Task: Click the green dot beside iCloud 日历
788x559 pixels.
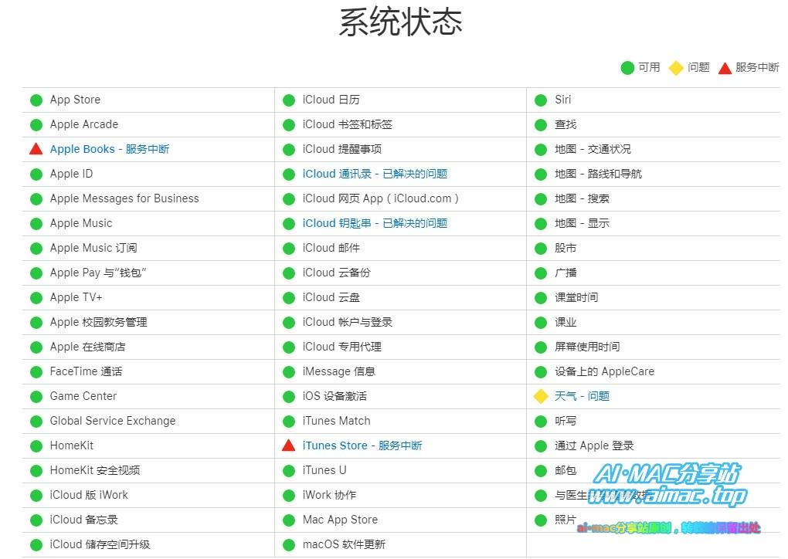Action: pos(289,100)
